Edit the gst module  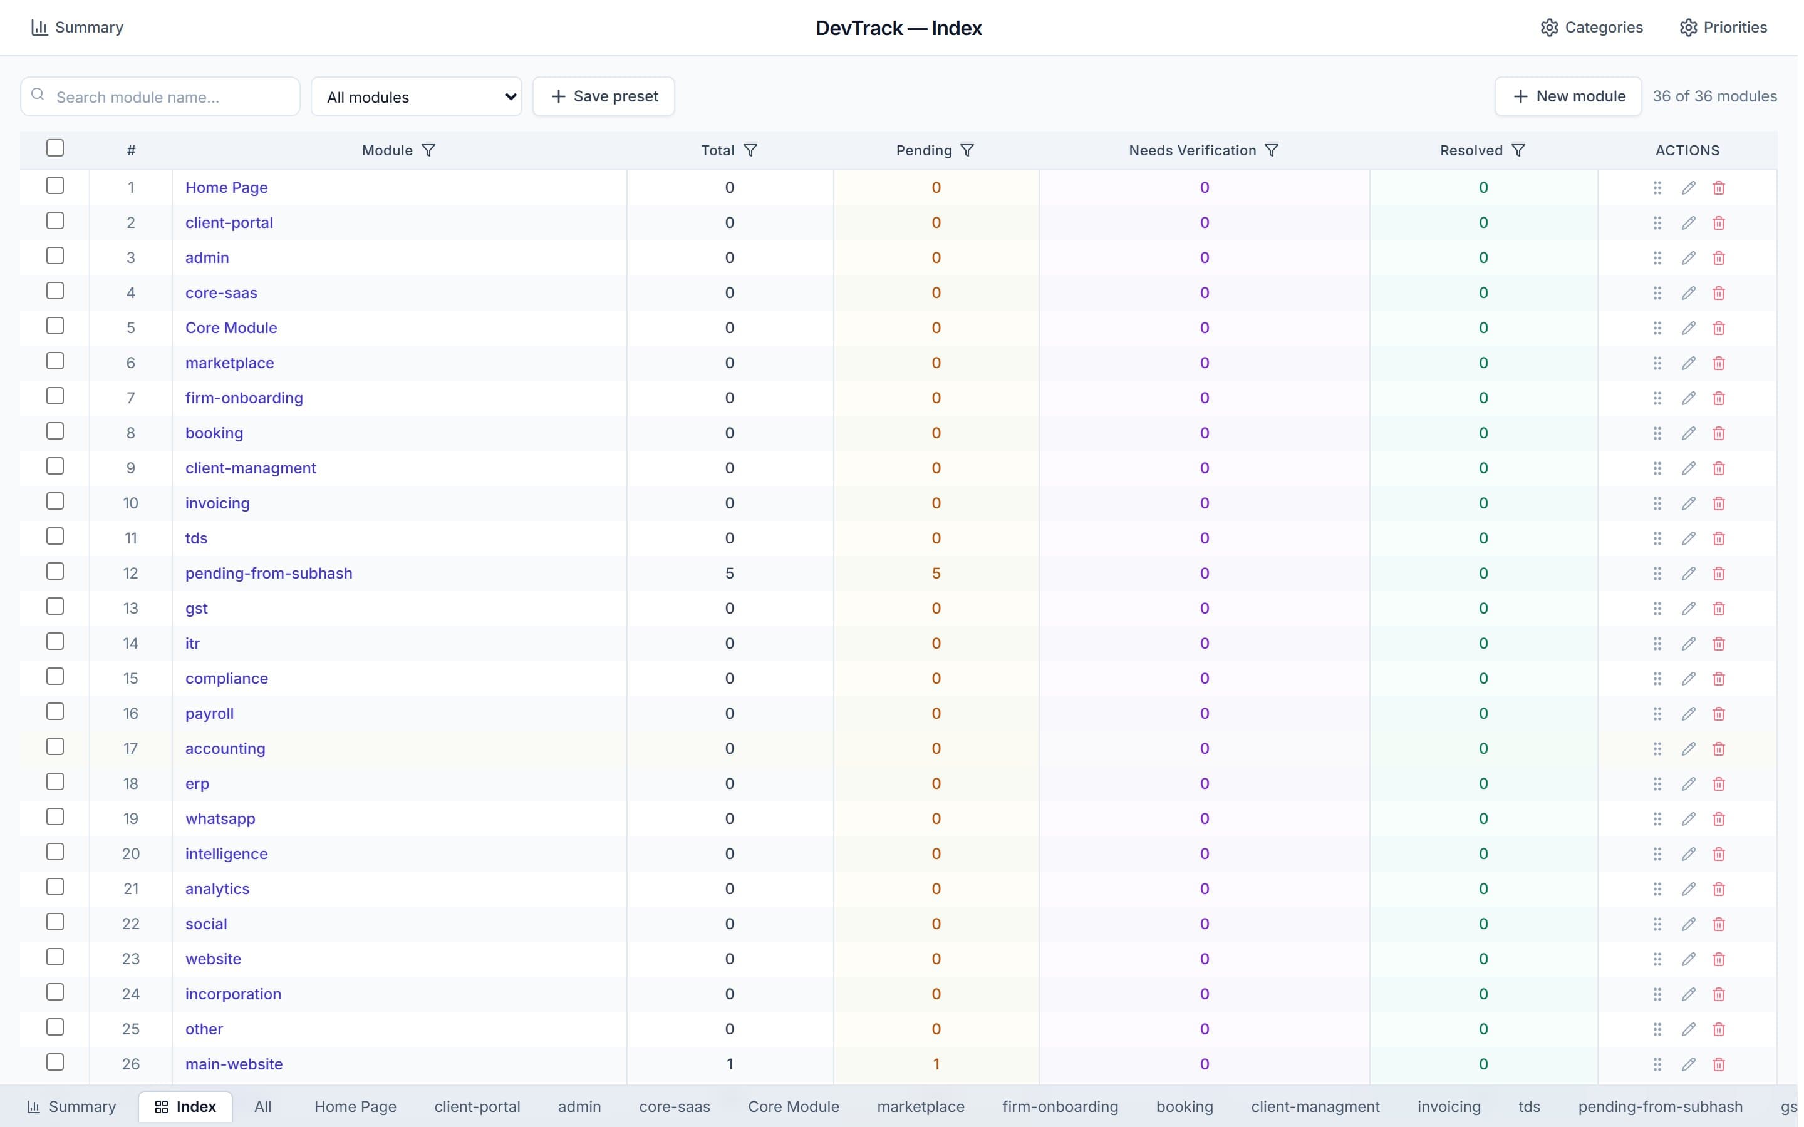click(x=1687, y=608)
